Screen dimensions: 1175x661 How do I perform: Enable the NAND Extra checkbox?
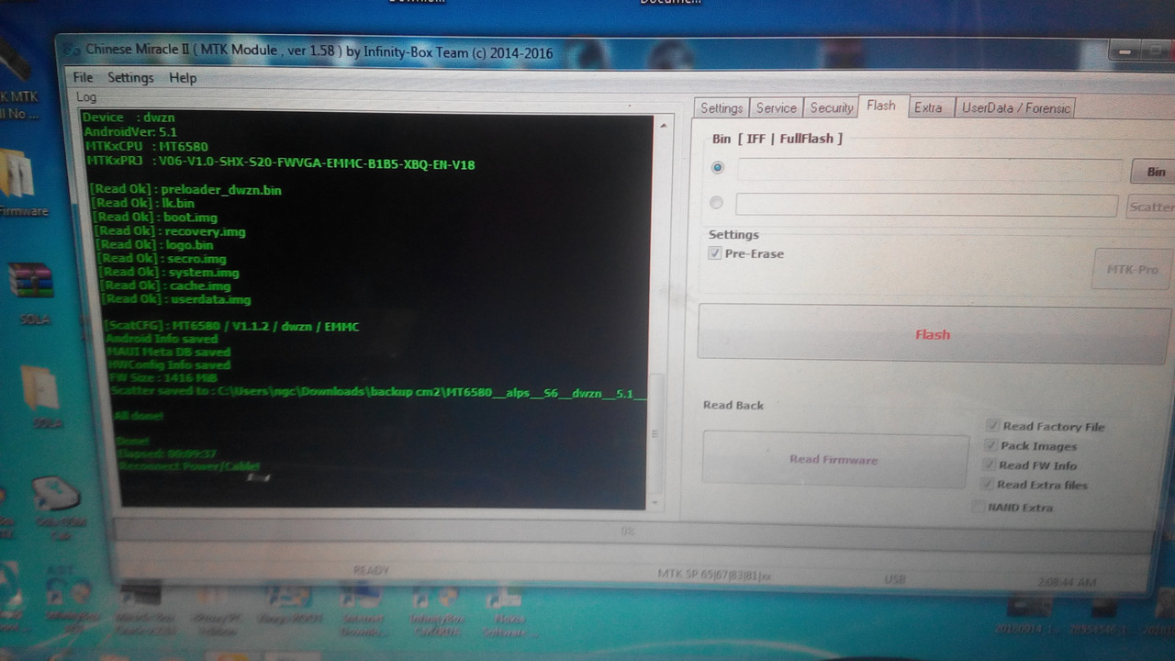pyautogui.click(x=979, y=507)
